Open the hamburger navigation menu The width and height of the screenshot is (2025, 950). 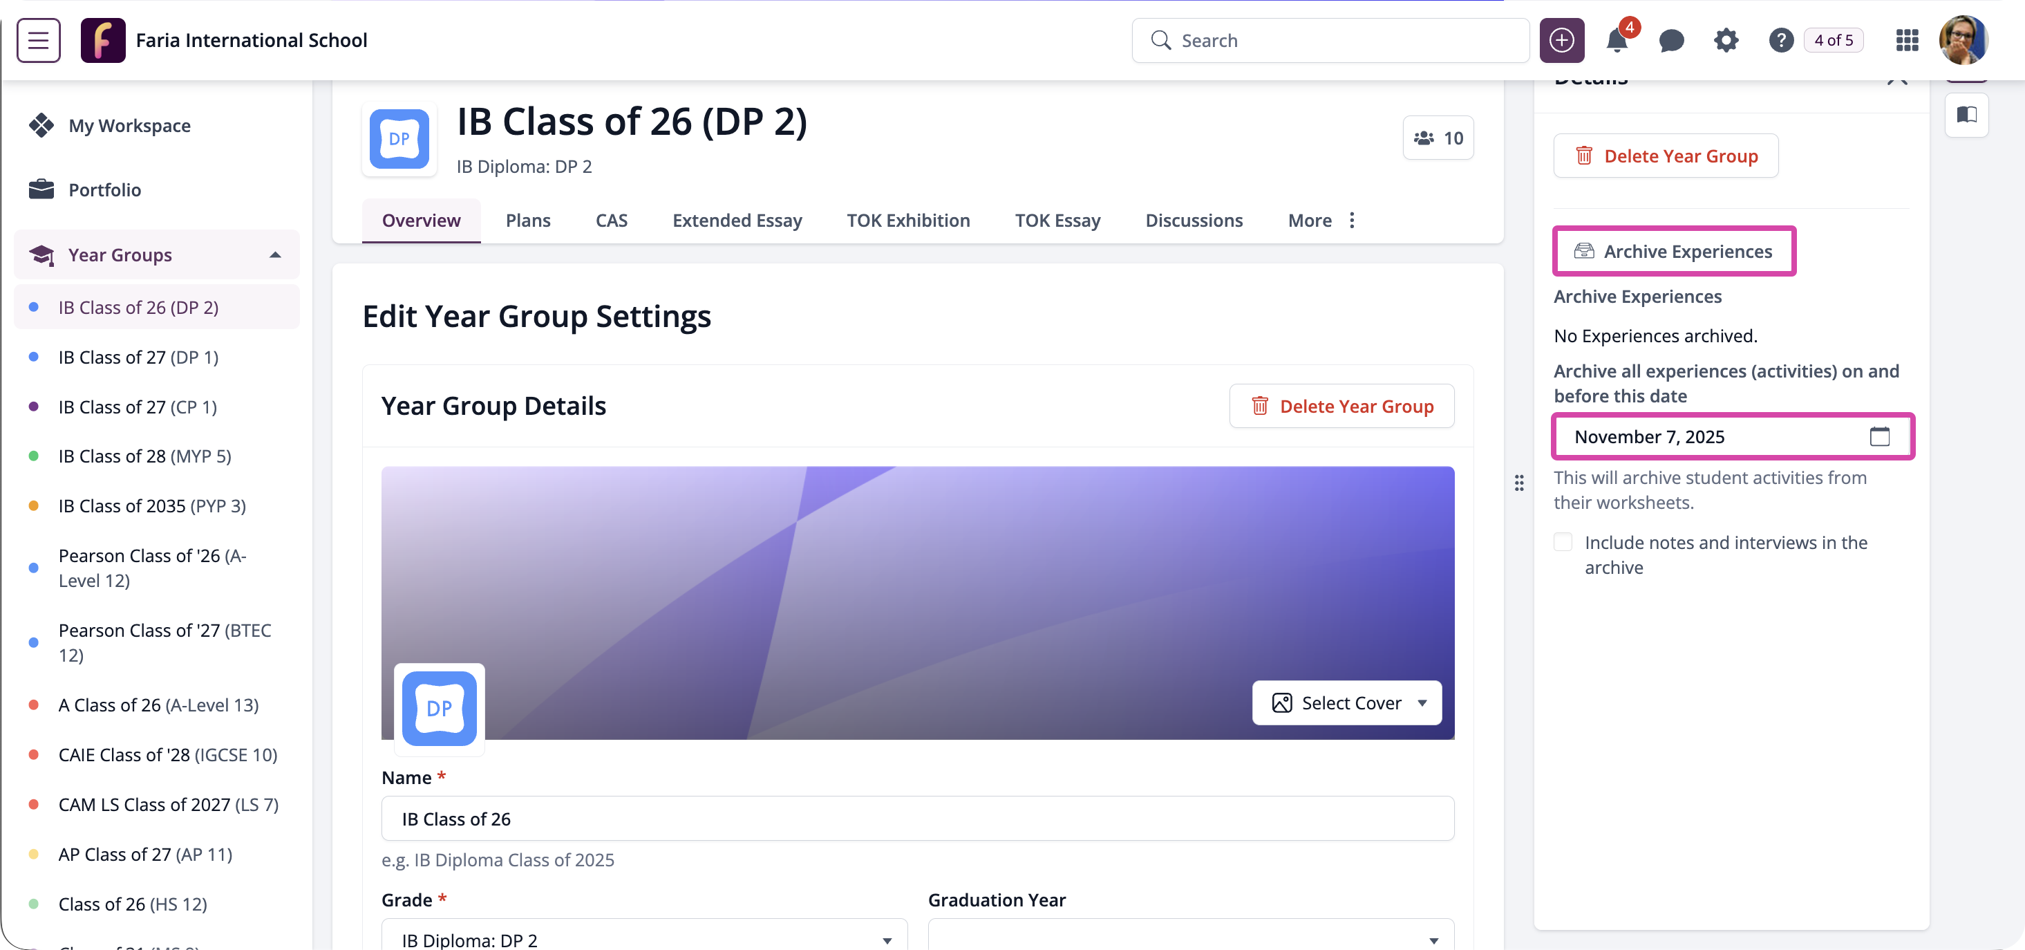click(x=39, y=40)
